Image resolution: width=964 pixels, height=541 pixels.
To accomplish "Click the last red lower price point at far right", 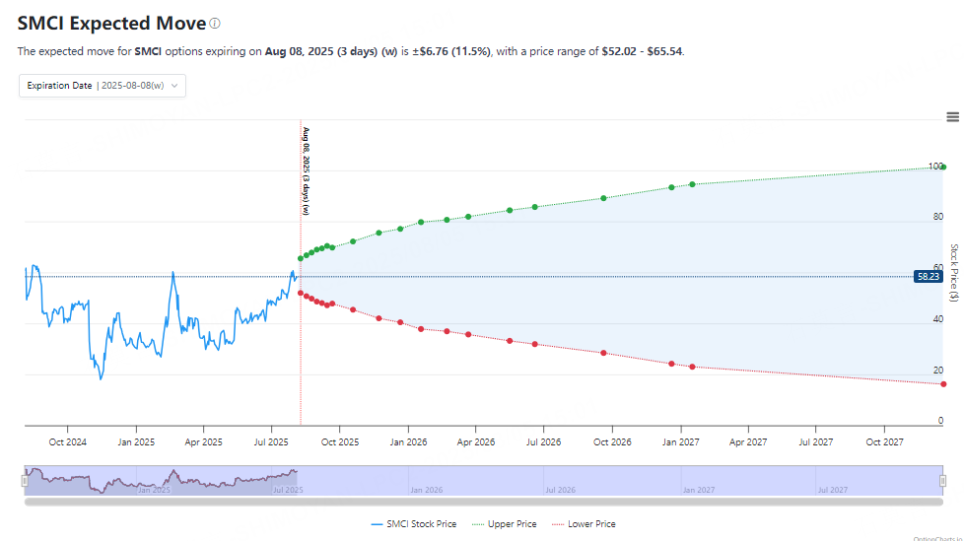I will point(943,384).
